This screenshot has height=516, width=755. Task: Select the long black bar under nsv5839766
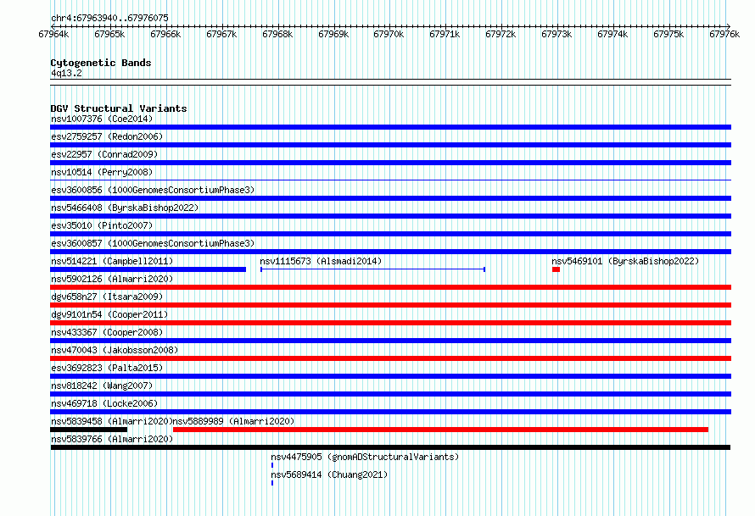click(390, 447)
